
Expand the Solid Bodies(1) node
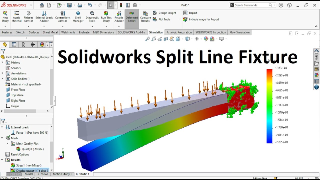tap(2, 79)
